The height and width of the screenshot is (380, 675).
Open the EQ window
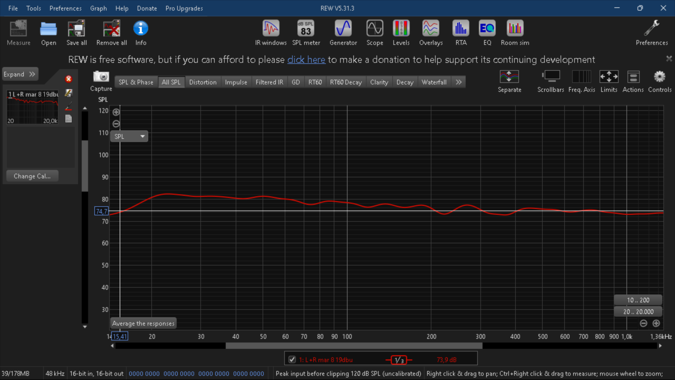point(487,33)
